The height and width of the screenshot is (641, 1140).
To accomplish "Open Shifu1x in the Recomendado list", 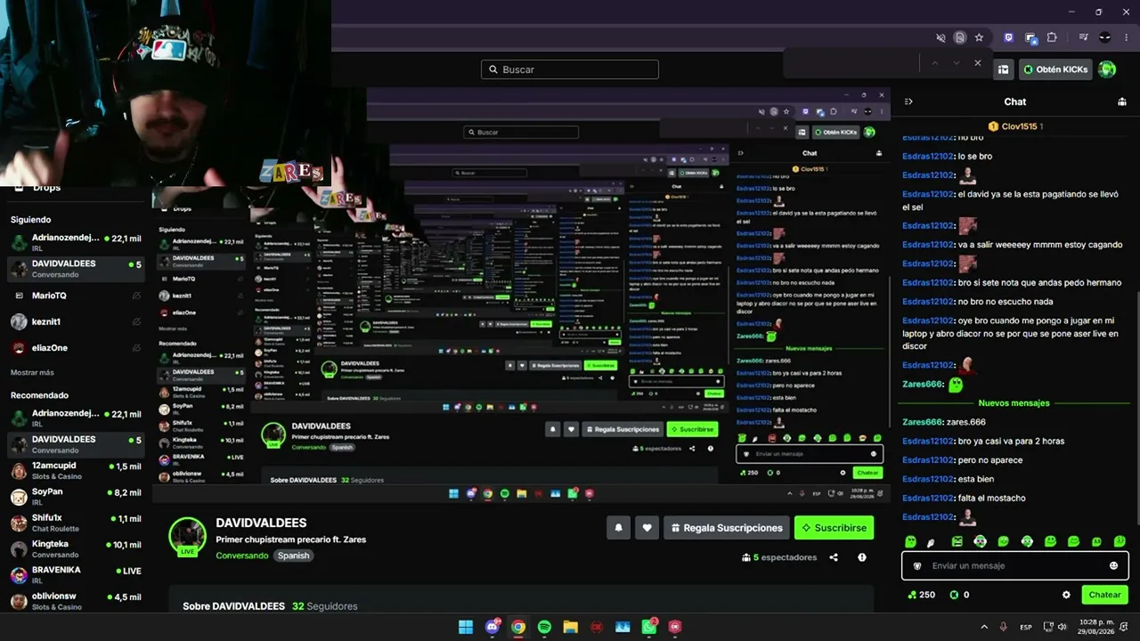I will [75, 523].
